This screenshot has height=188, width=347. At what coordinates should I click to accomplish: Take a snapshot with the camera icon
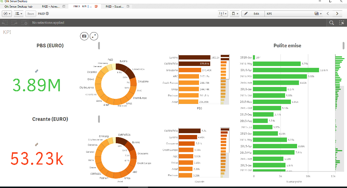pyautogui.click(x=84, y=36)
